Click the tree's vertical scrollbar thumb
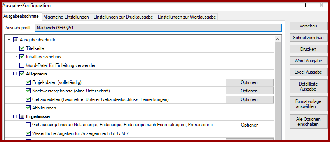The image size is (330, 142). pyautogui.click(x=278, y=91)
